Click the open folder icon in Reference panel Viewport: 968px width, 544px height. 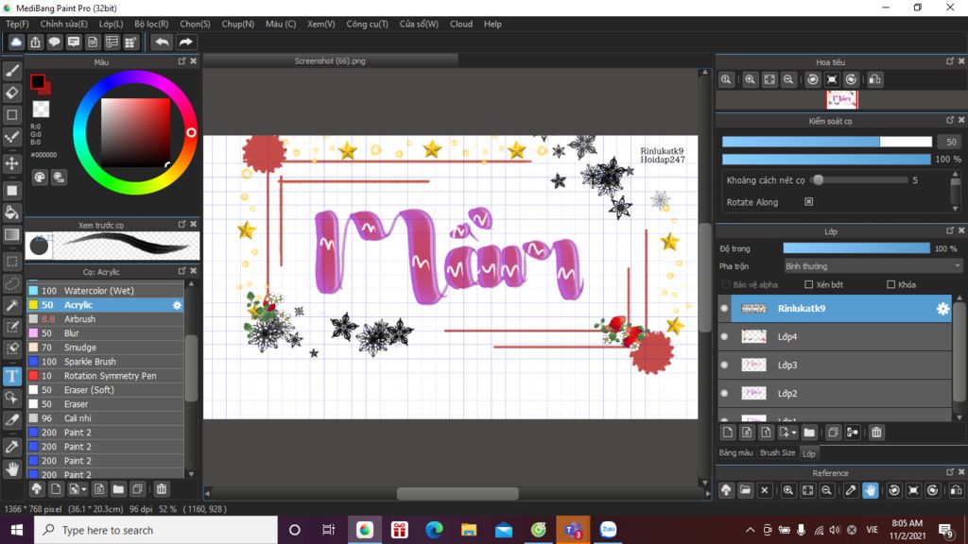pyautogui.click(x=745, y=490)
